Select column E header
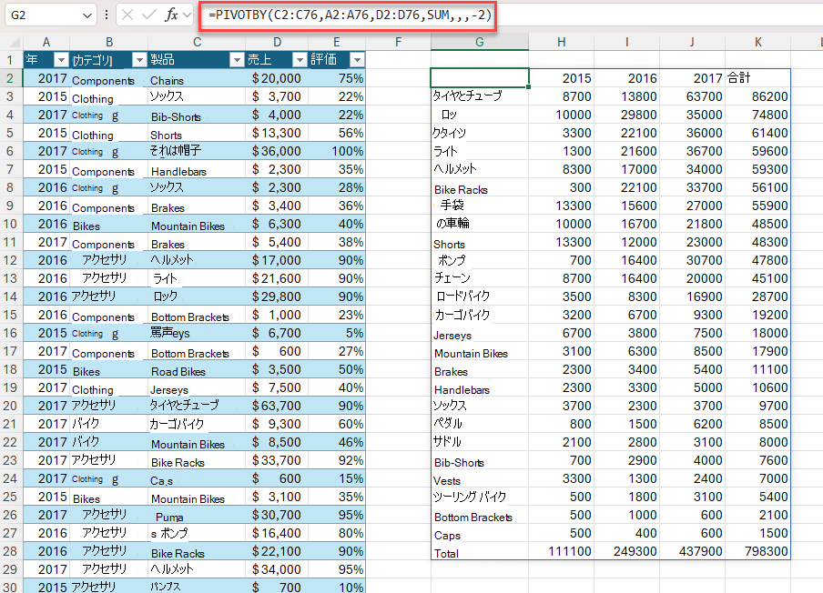Viewport: 823px width, 593px height. pos(337,42)
